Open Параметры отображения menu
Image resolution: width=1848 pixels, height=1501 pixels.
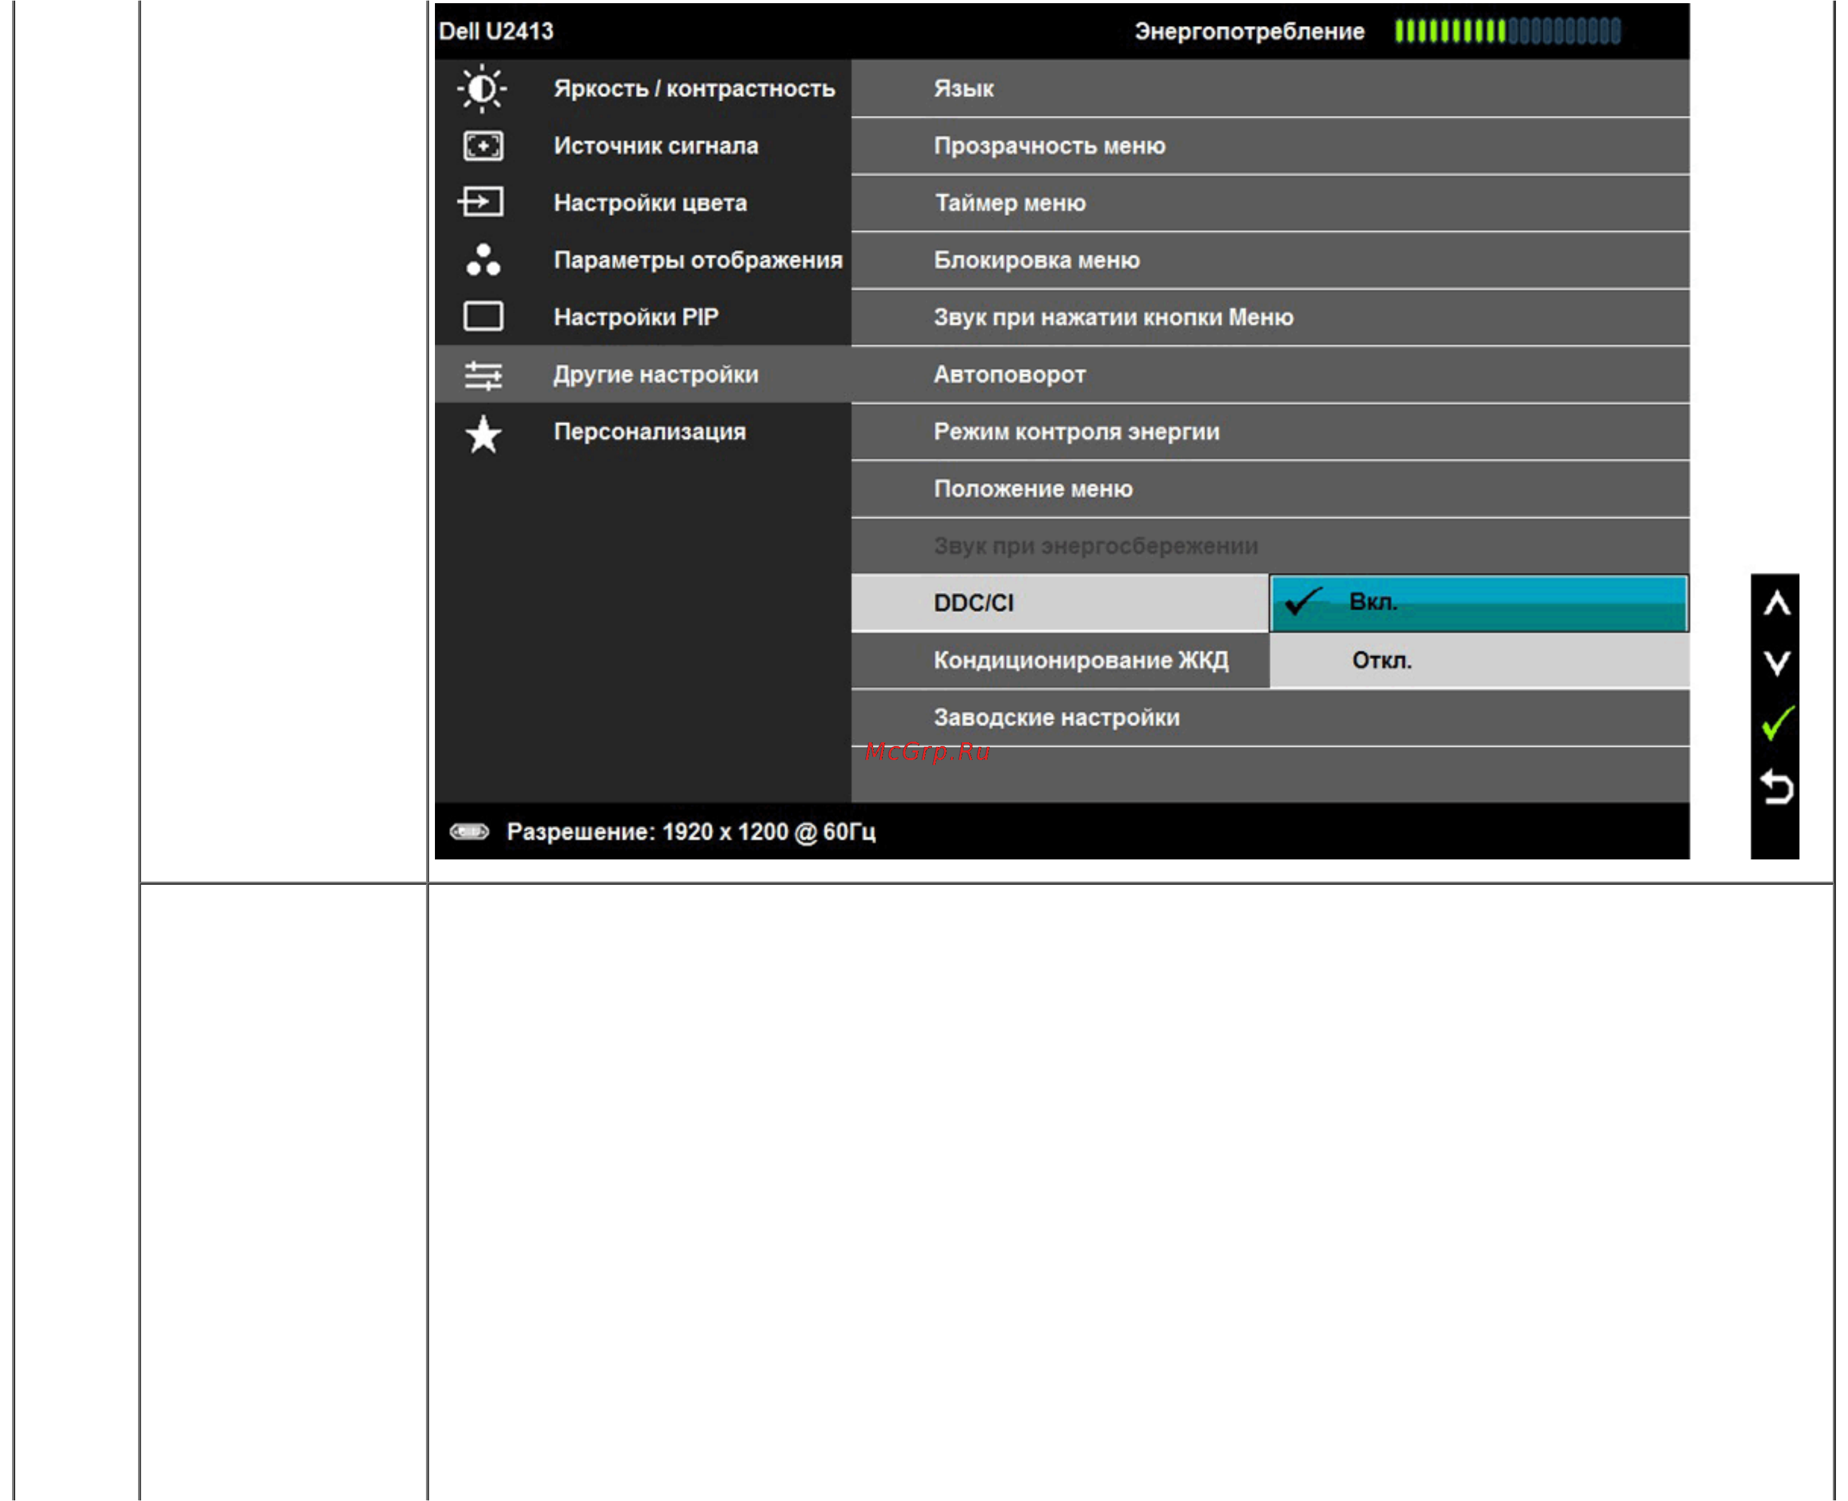[x=642, y=260]
